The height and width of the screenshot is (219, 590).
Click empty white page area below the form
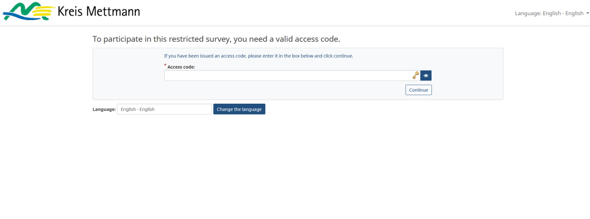coord(295,168)
